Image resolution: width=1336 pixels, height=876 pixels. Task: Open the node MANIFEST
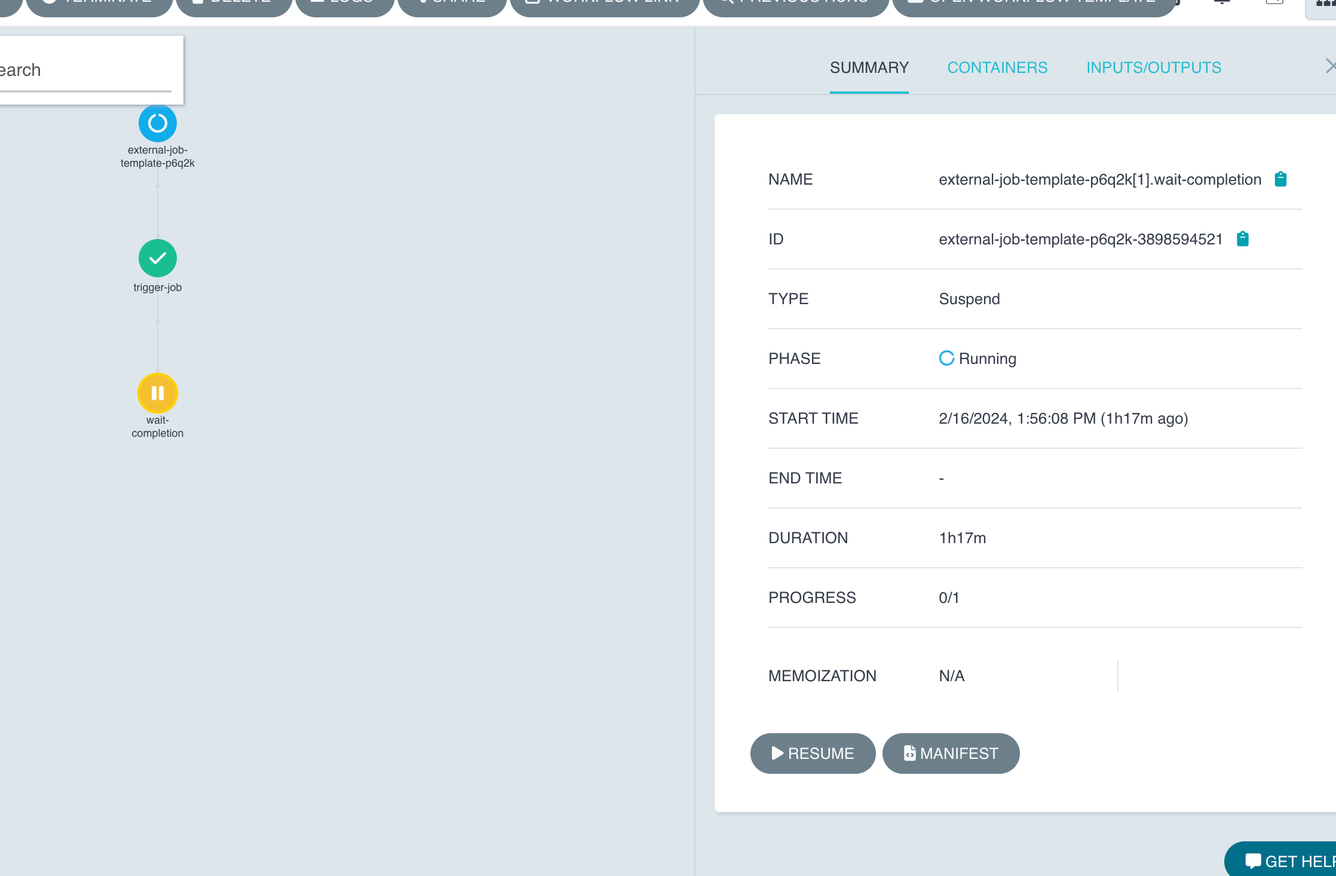pyautogui.click(x=951, y=753)
